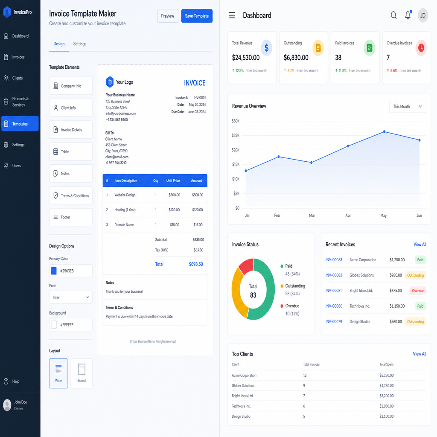Open invoice INV-00079

click(334, 322)
